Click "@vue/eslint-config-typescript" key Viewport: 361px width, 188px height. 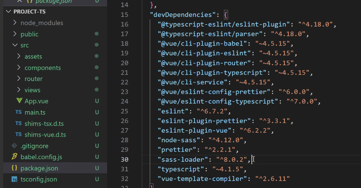tap(218, 102)
